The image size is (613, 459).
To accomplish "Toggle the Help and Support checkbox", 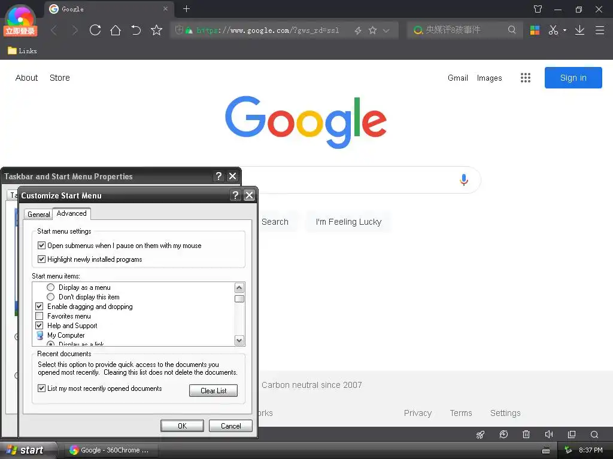I will coord(39,326).
